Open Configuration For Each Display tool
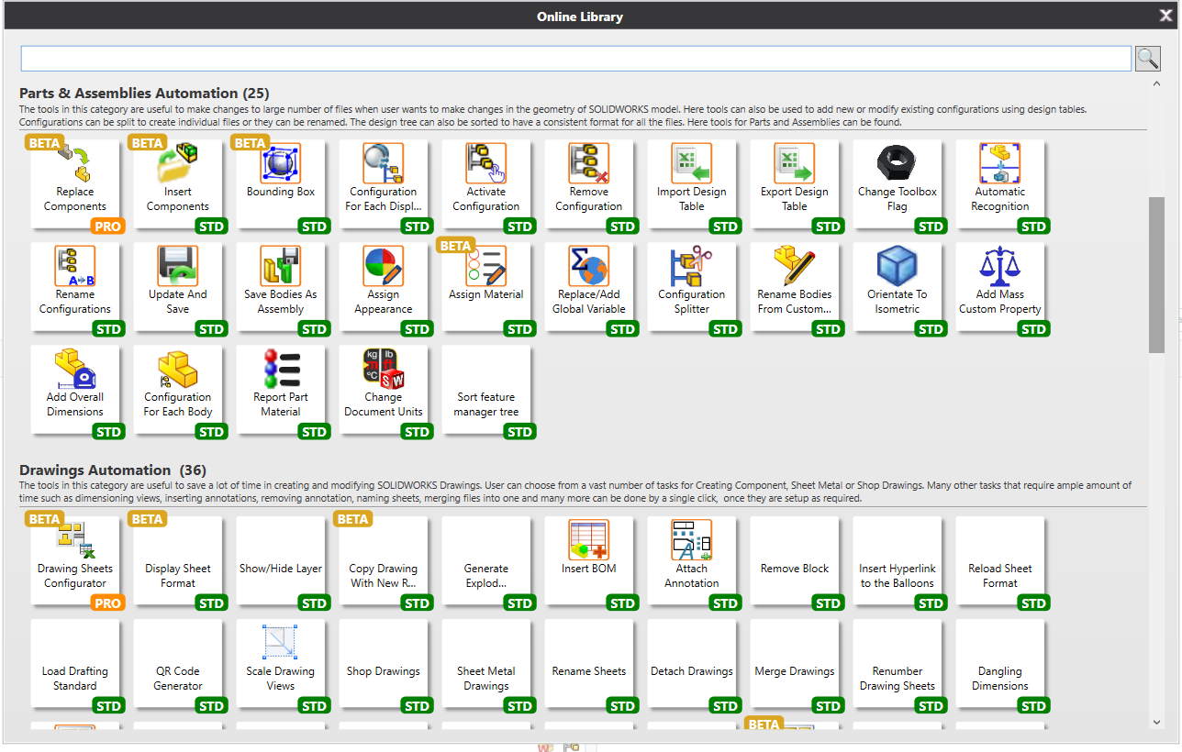Image resolution: width=1182 pixels, height=752 pixels. click(384, 184)
